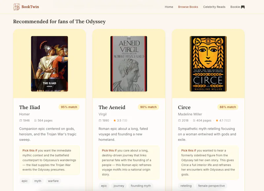264x191 pixels.
Task: Click The Iliad description 'Companion epic centered on gods'
Action: point(48,134)
